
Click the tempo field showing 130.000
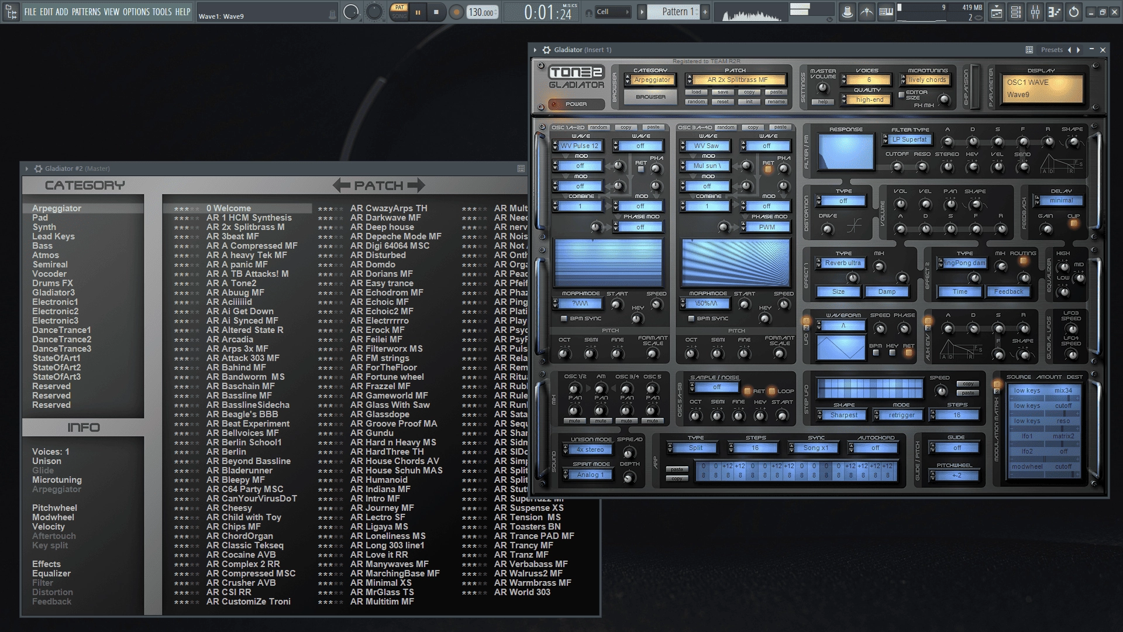pos(483,12)
